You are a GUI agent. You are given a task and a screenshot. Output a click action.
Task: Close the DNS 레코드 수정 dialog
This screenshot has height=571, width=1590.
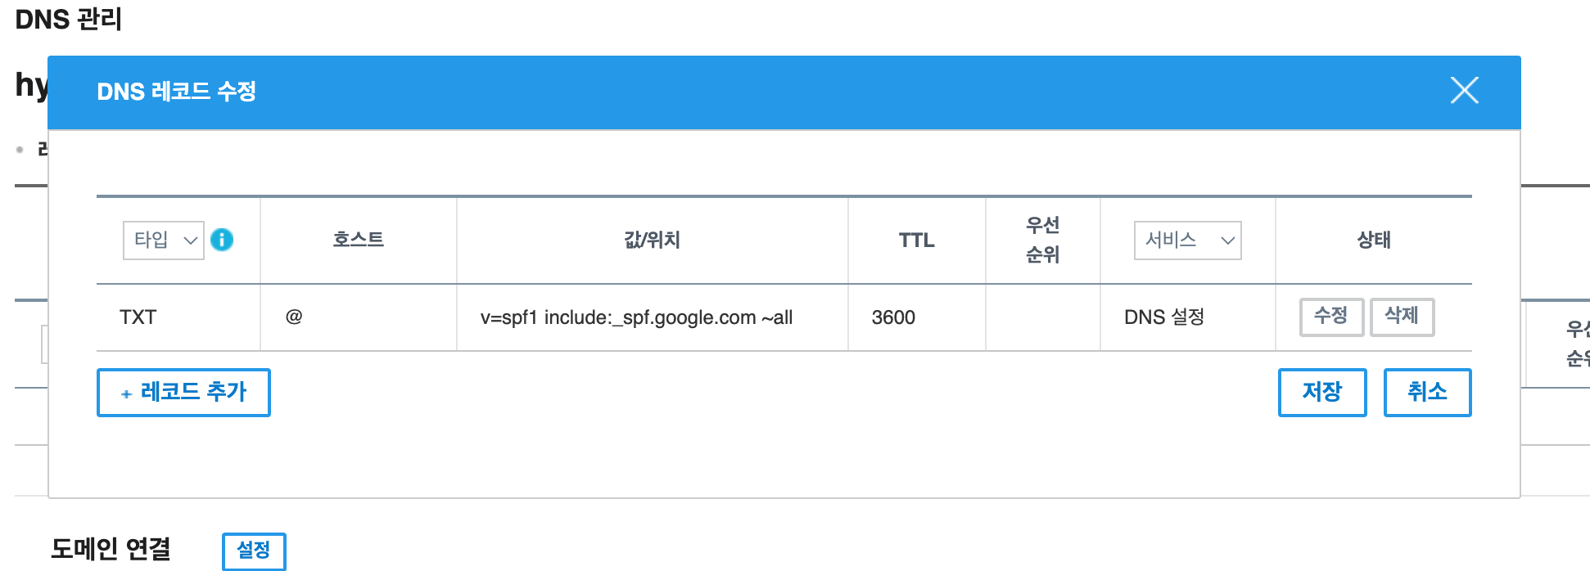[1464, 90]
